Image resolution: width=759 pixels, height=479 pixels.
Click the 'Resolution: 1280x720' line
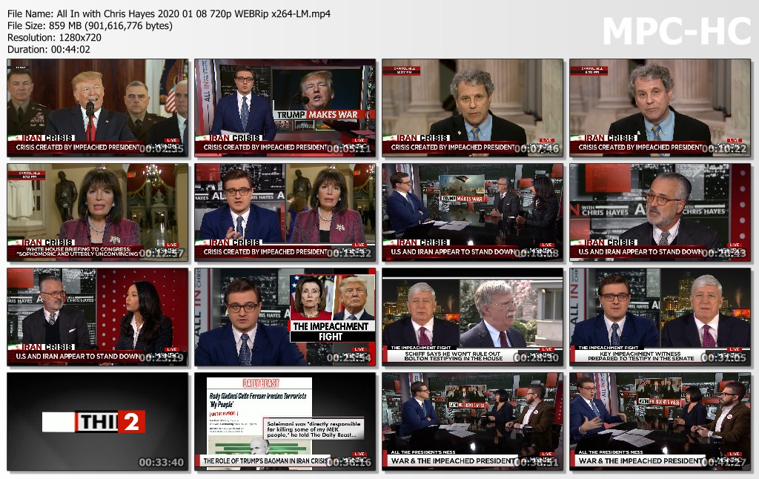54,37
